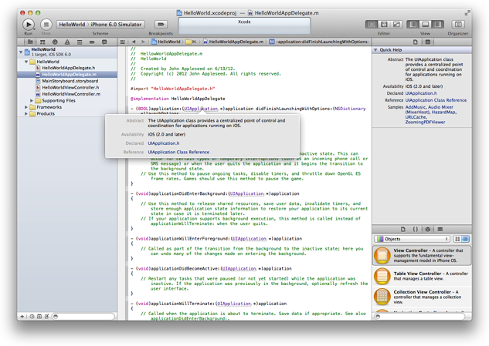Open the AddMusic sample link in Quick Help

pyautogui.click(x=416, y=107)
